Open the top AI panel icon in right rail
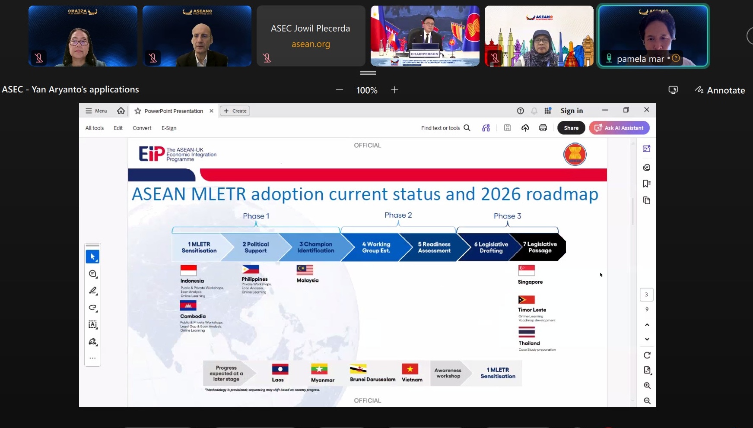 [x=647, y=149]
